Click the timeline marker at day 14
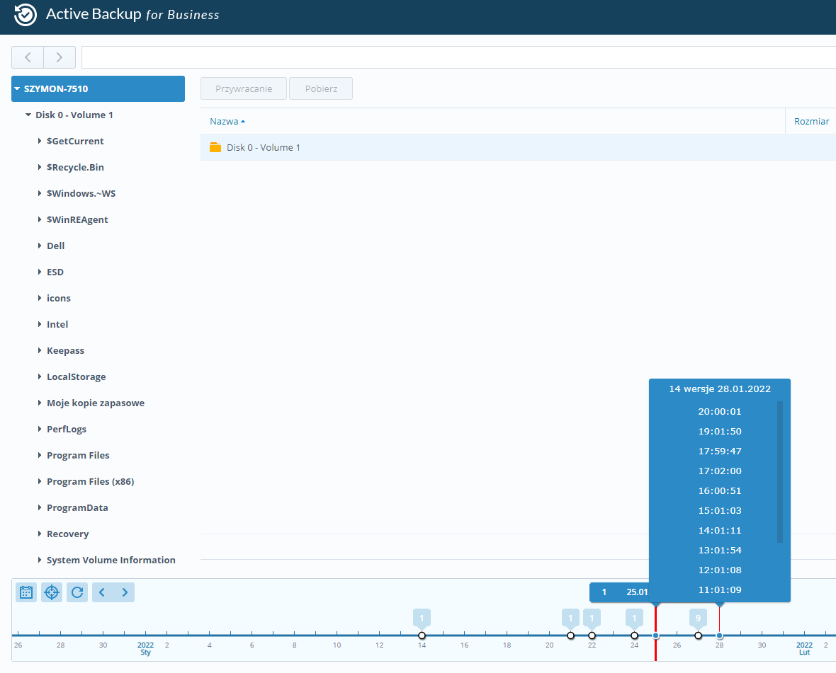This screenshot has width=836, height=673. (422, 635)
